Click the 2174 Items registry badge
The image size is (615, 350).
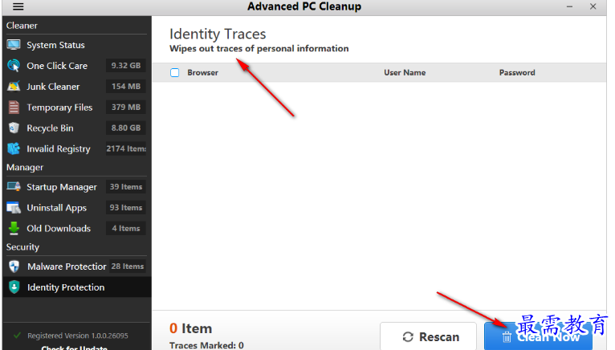(x=126, y=149)
